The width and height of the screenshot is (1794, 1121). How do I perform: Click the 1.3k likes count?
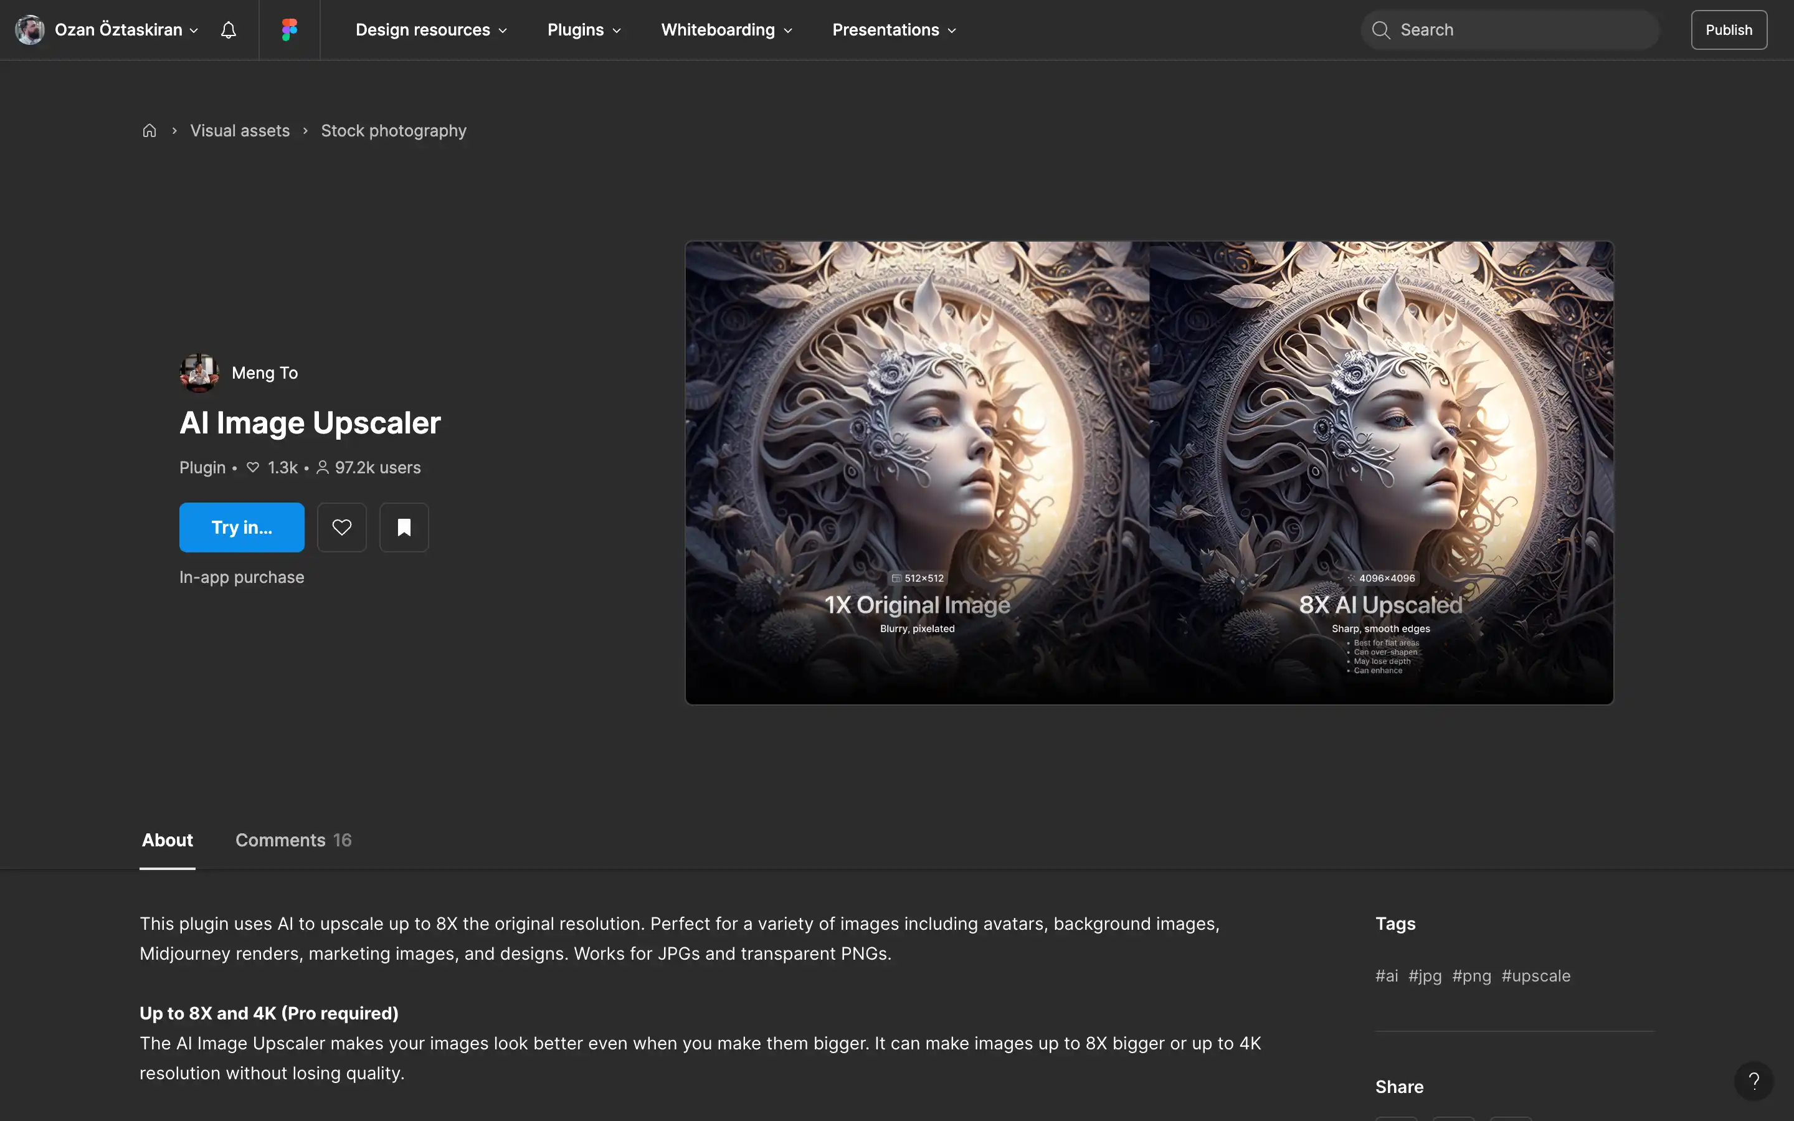(x=272, y=468)
